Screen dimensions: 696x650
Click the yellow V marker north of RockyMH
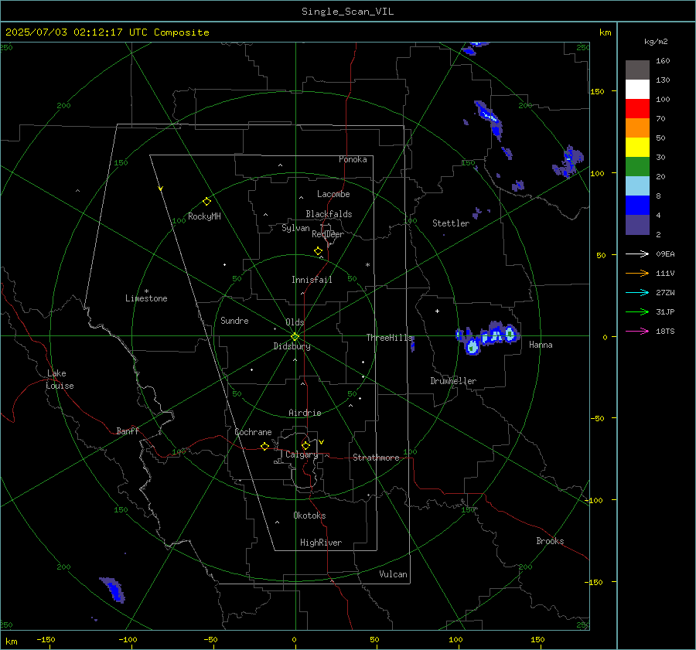point(161,189)
